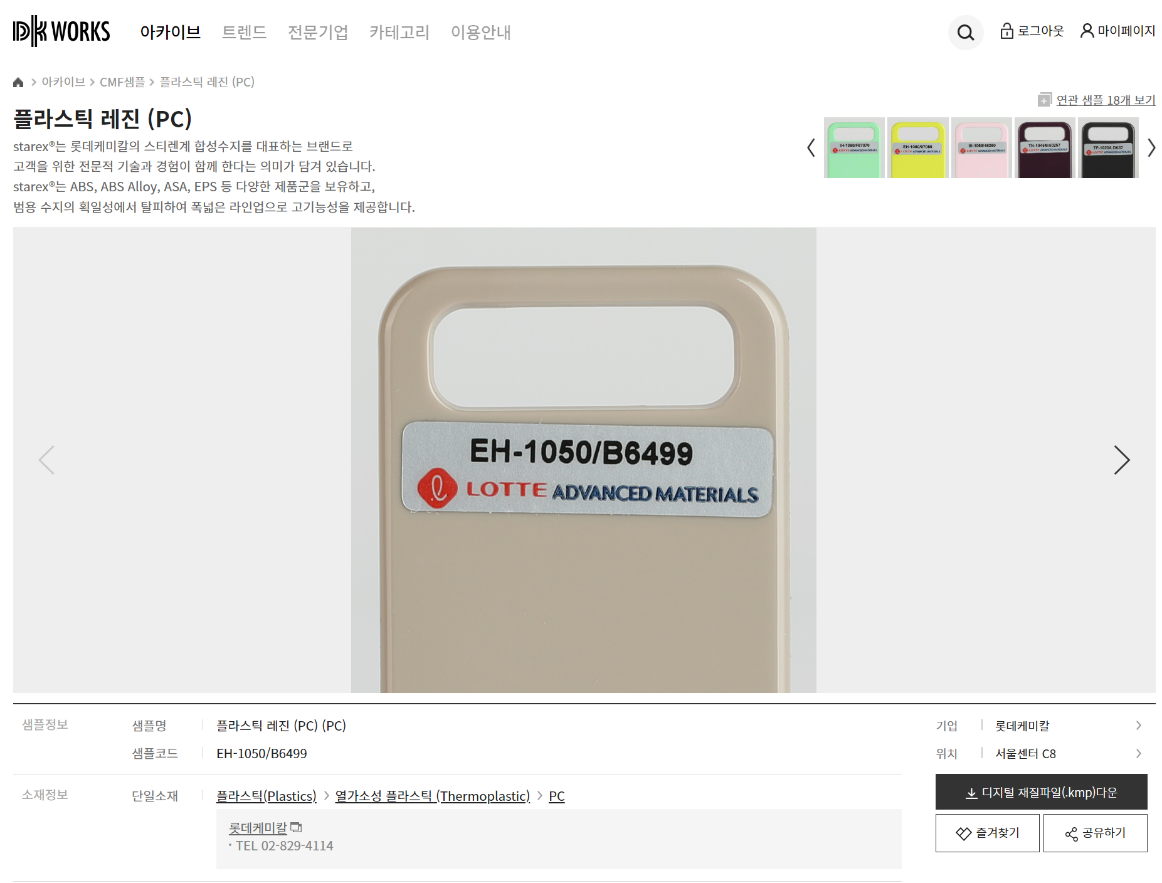Screen dimensions: 1162x883
Task: Download the digital material file (.kmp)
Action: [1041, 792]
